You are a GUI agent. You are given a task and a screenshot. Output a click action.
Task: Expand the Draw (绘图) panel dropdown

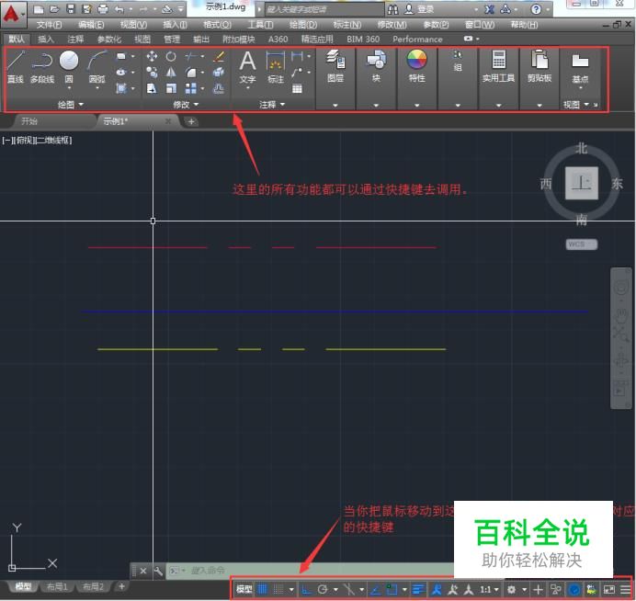[x=71, y=105]
